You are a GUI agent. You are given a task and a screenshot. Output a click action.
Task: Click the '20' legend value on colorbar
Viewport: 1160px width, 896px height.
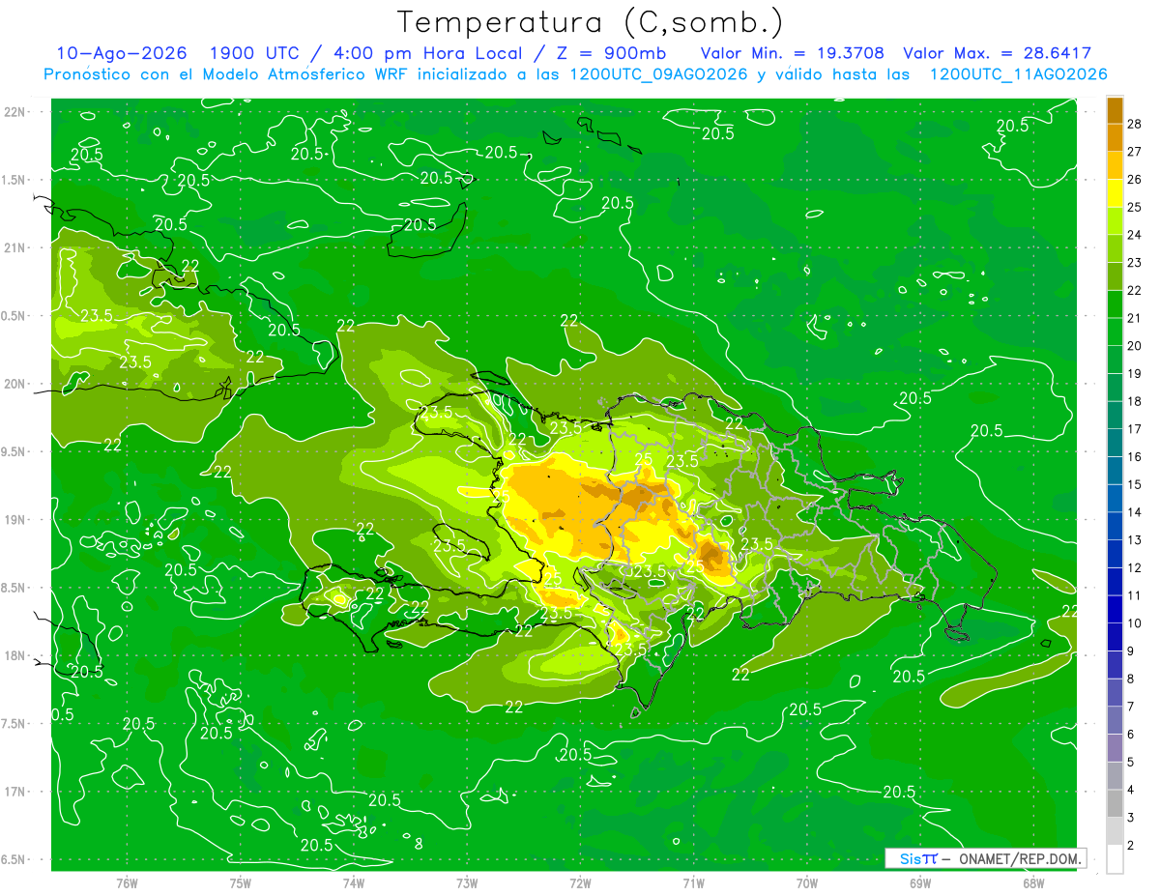point(1134,346)
